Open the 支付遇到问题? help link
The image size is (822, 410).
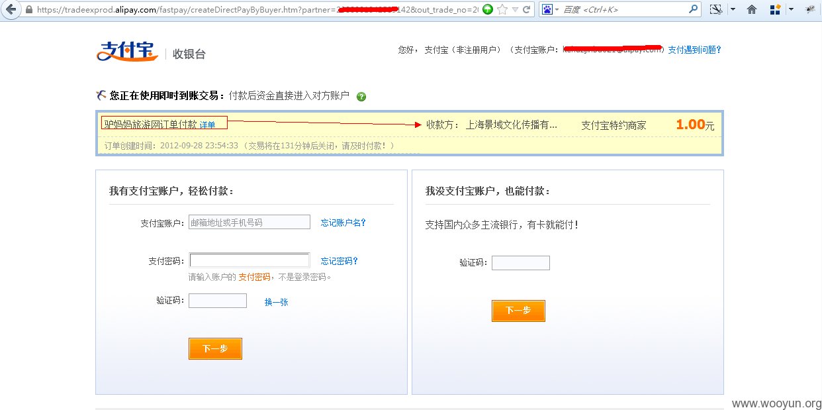coord(694,50)
